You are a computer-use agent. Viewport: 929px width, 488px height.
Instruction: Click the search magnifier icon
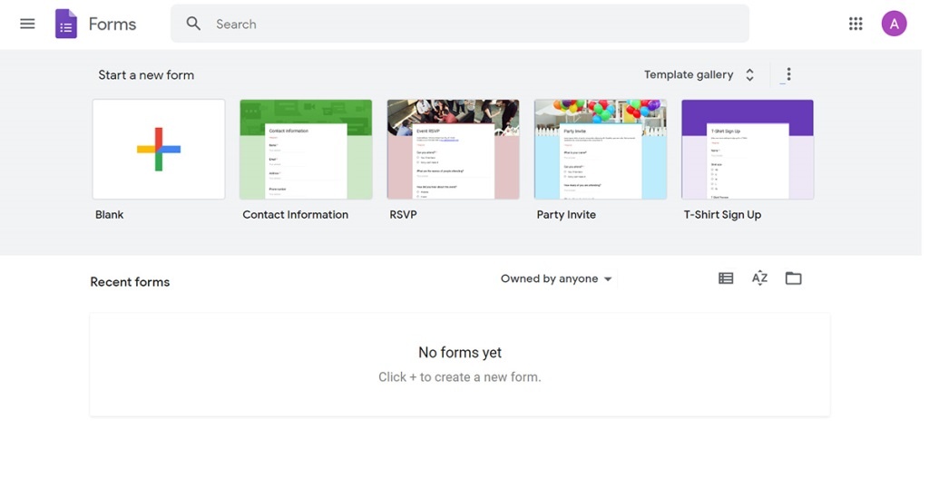193,24
